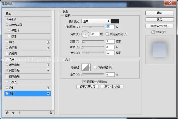Click the 大小 input showing 50

pyautogui.click(x=110, y=53)
